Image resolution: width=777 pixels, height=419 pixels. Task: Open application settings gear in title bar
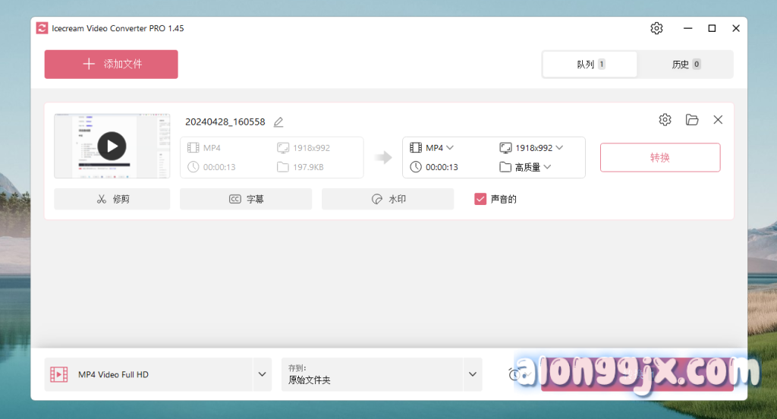click(656, 28)
